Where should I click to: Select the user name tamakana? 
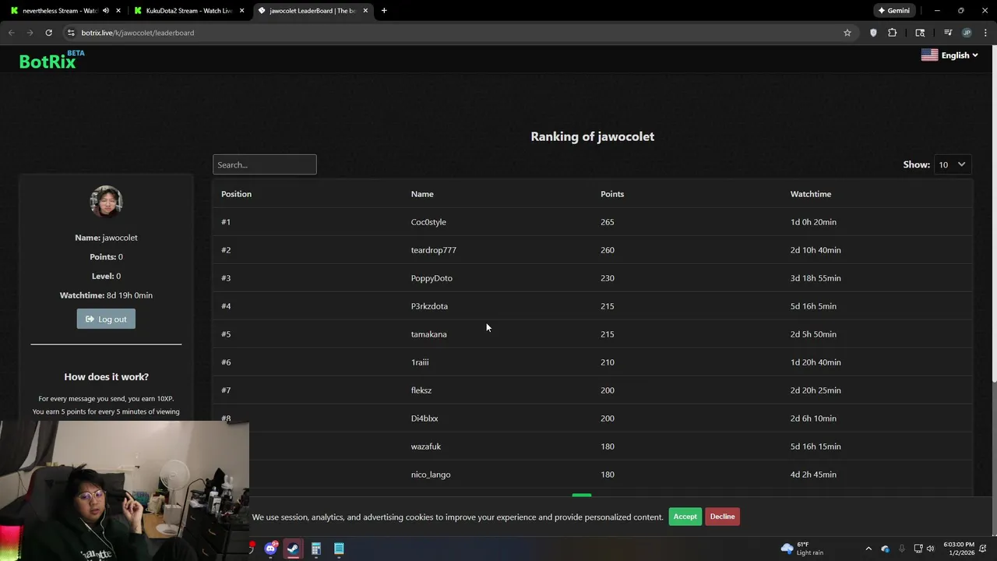[x=429, y=334]
